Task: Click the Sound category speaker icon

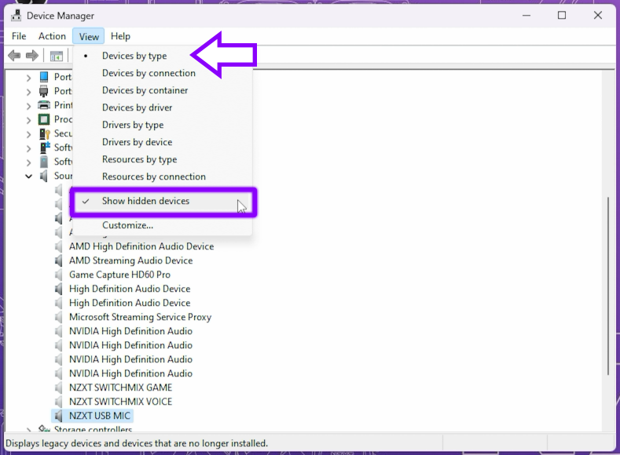Action: pyautogui.click(x=44, y=176)
